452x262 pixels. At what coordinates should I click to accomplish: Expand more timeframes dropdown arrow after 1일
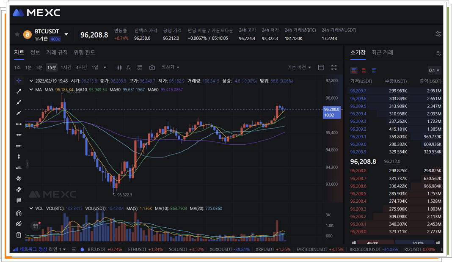tap(105, 68)
